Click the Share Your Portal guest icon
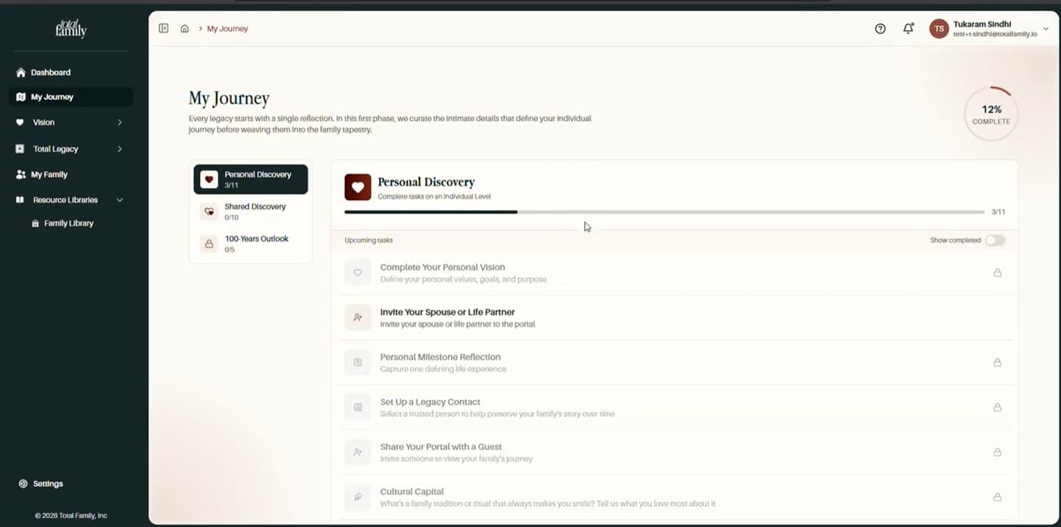Screen dimensions: 1061x527 coord(358,452)
